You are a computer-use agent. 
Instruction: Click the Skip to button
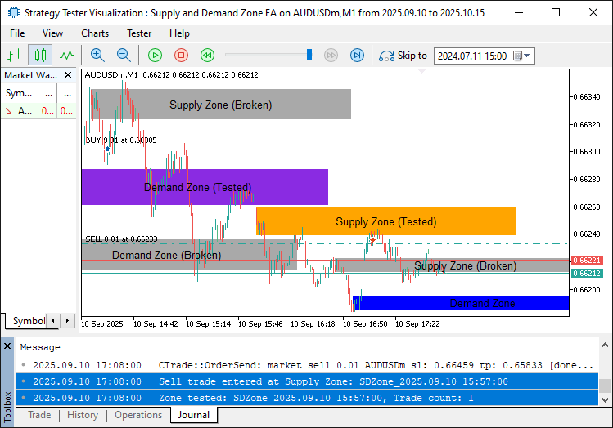point(403,56)
